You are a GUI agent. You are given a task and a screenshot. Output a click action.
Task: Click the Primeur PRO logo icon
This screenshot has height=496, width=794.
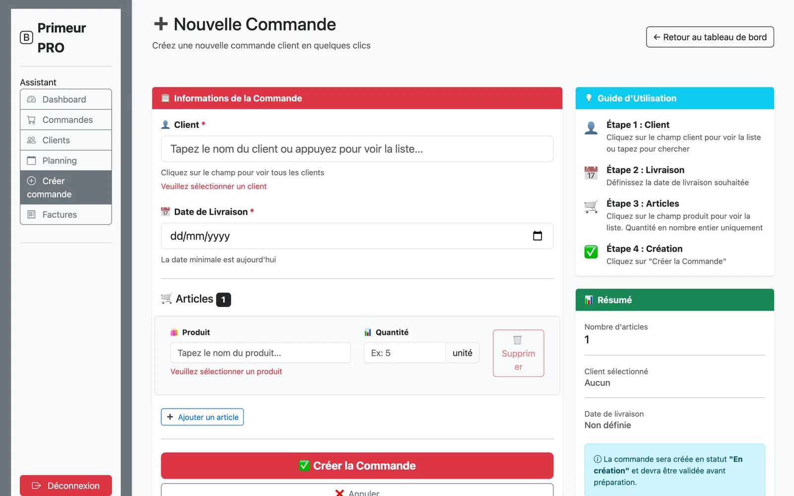coord(26,38)
